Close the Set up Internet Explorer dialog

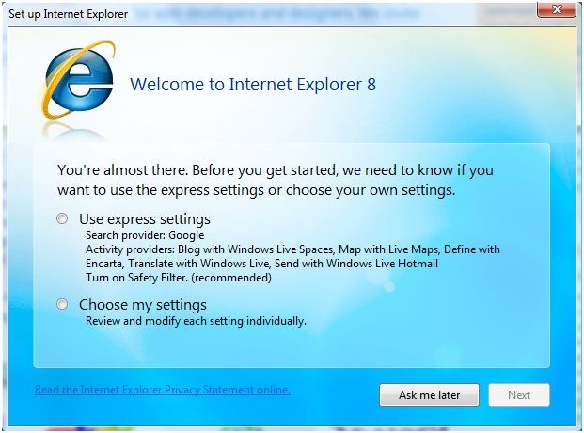[557, 9]
